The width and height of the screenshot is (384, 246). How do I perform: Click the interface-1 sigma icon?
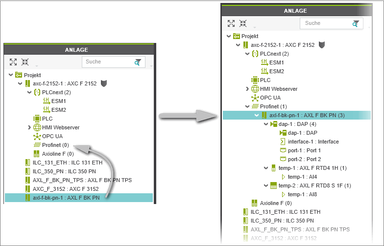pyautogui.click(x=283, y=142)
